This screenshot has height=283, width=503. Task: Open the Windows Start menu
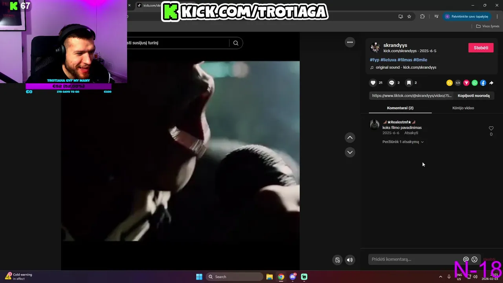pyautogui.click(x=199, y=277)
